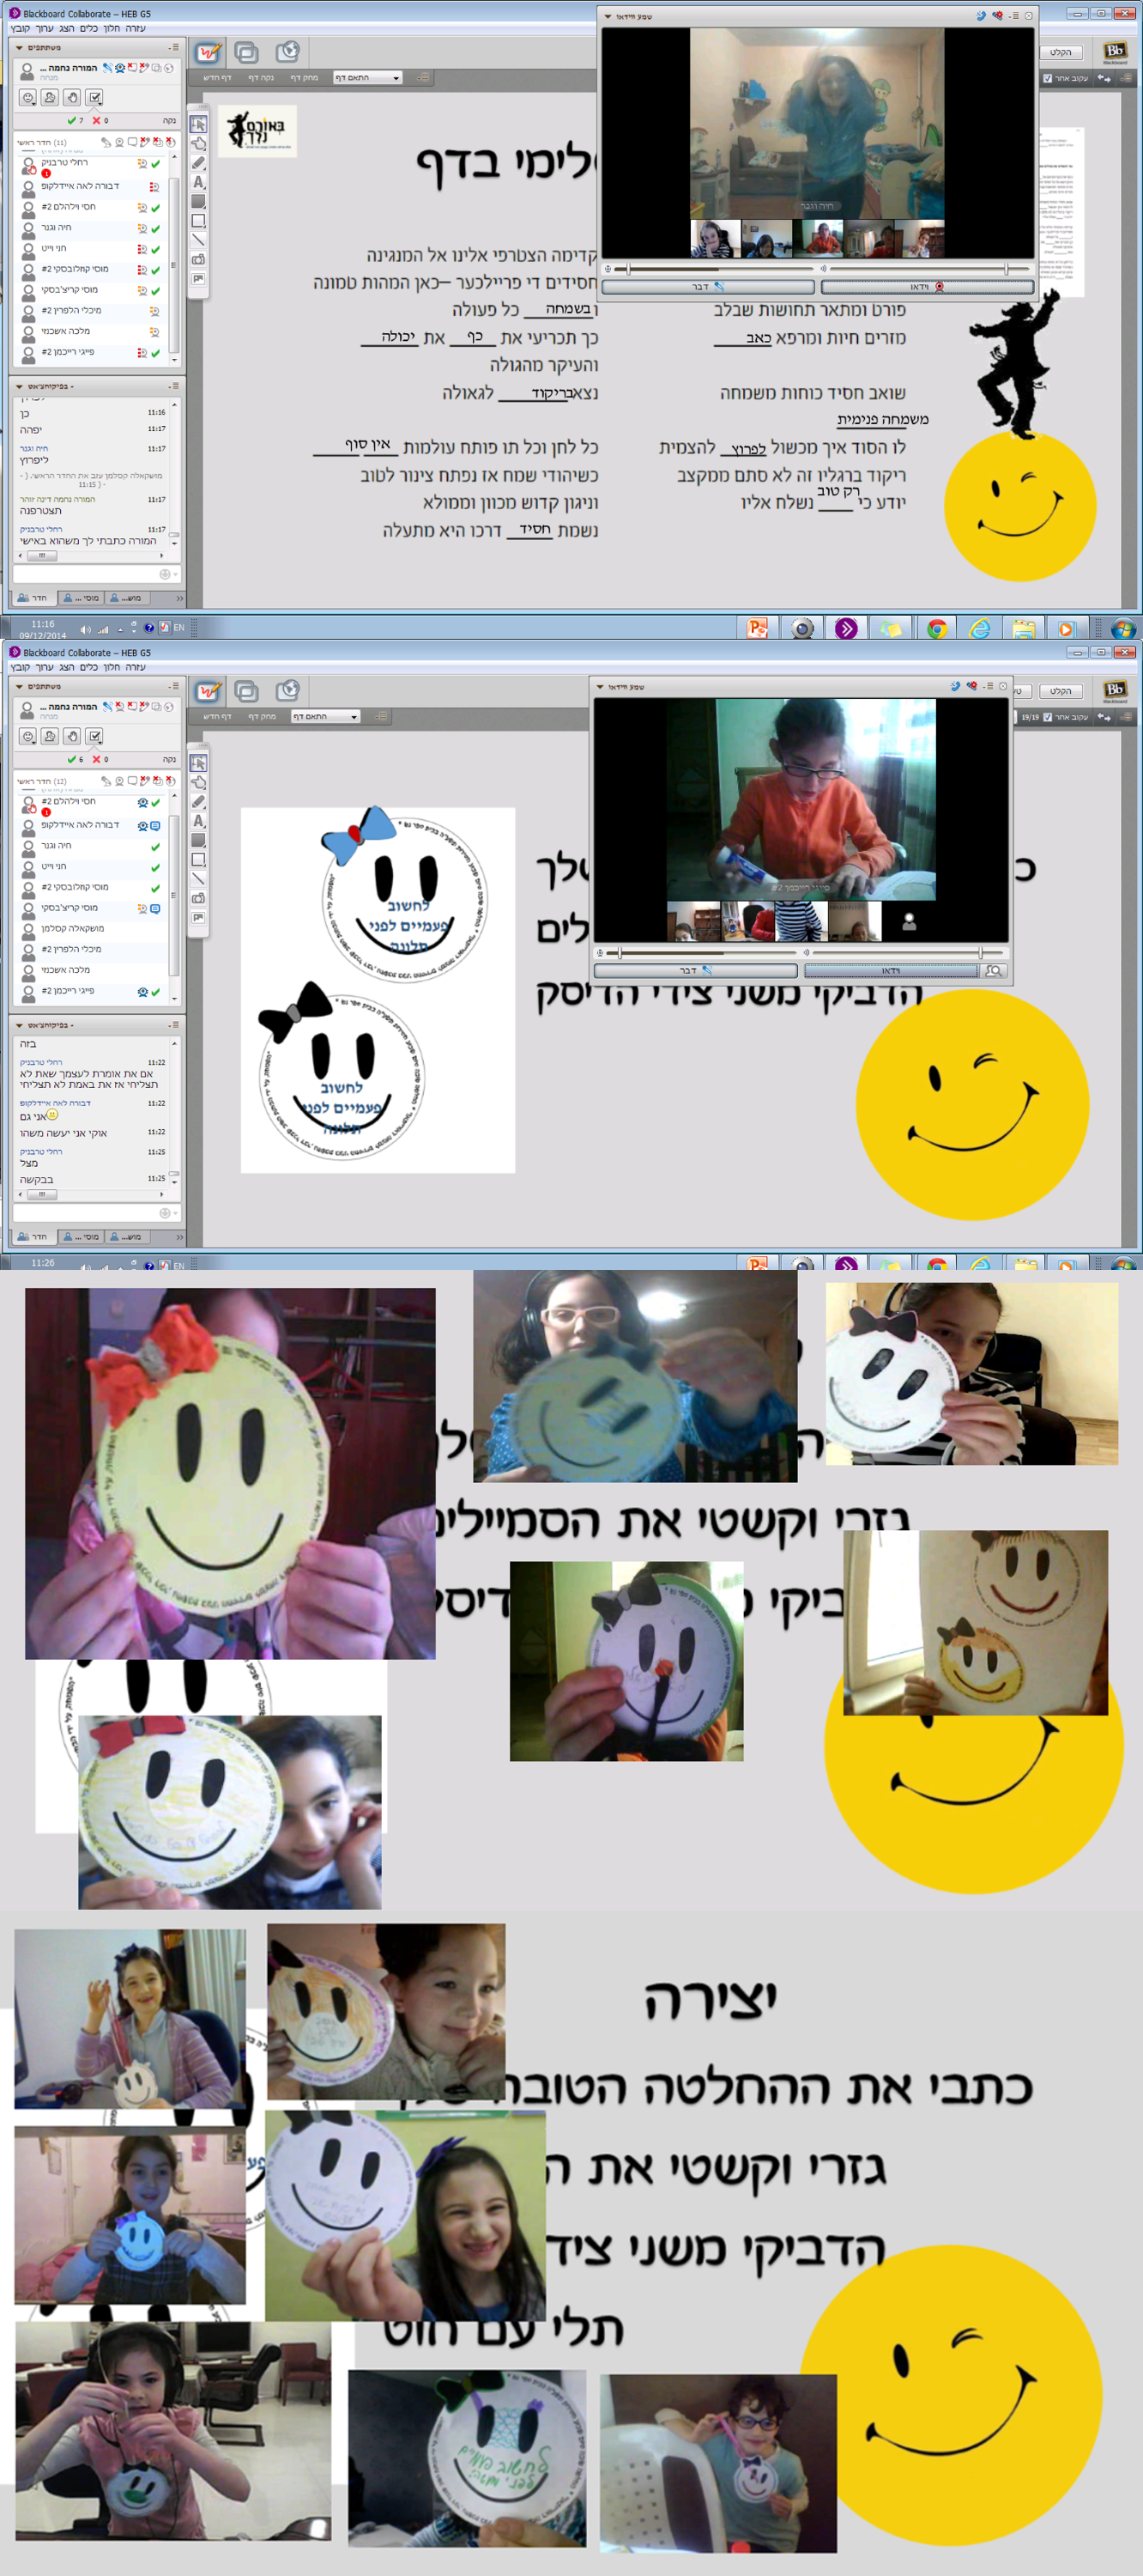The height and width of the screenshot is (2576, 1143).
Task: Open Web Tour mode in upper window
Action: point(287,52)
